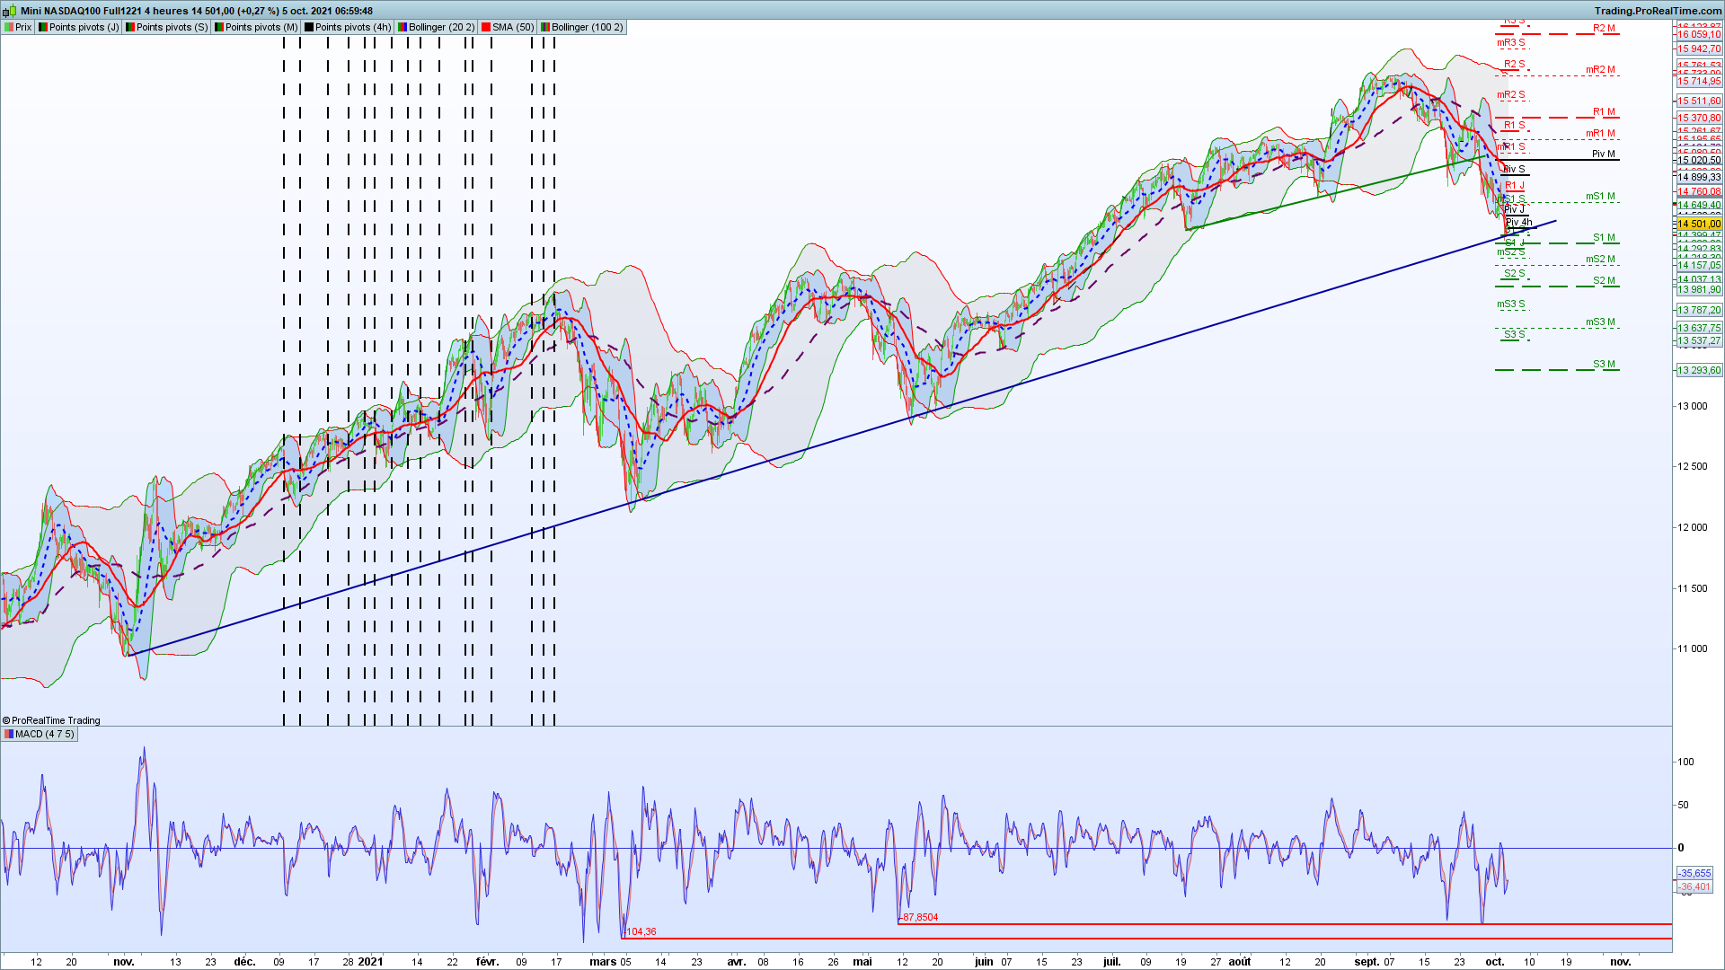The height and width of the screenshot is (970, 1725).
Task: Click the candlestick chart icon in title bar
Action: 9,11
